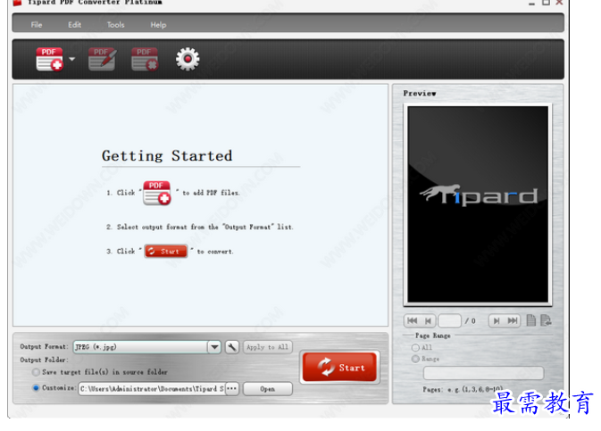This screenshot has width=601, height=431.
Task: Browse output folder with the ellipsis button
Action: click(232, 389)
